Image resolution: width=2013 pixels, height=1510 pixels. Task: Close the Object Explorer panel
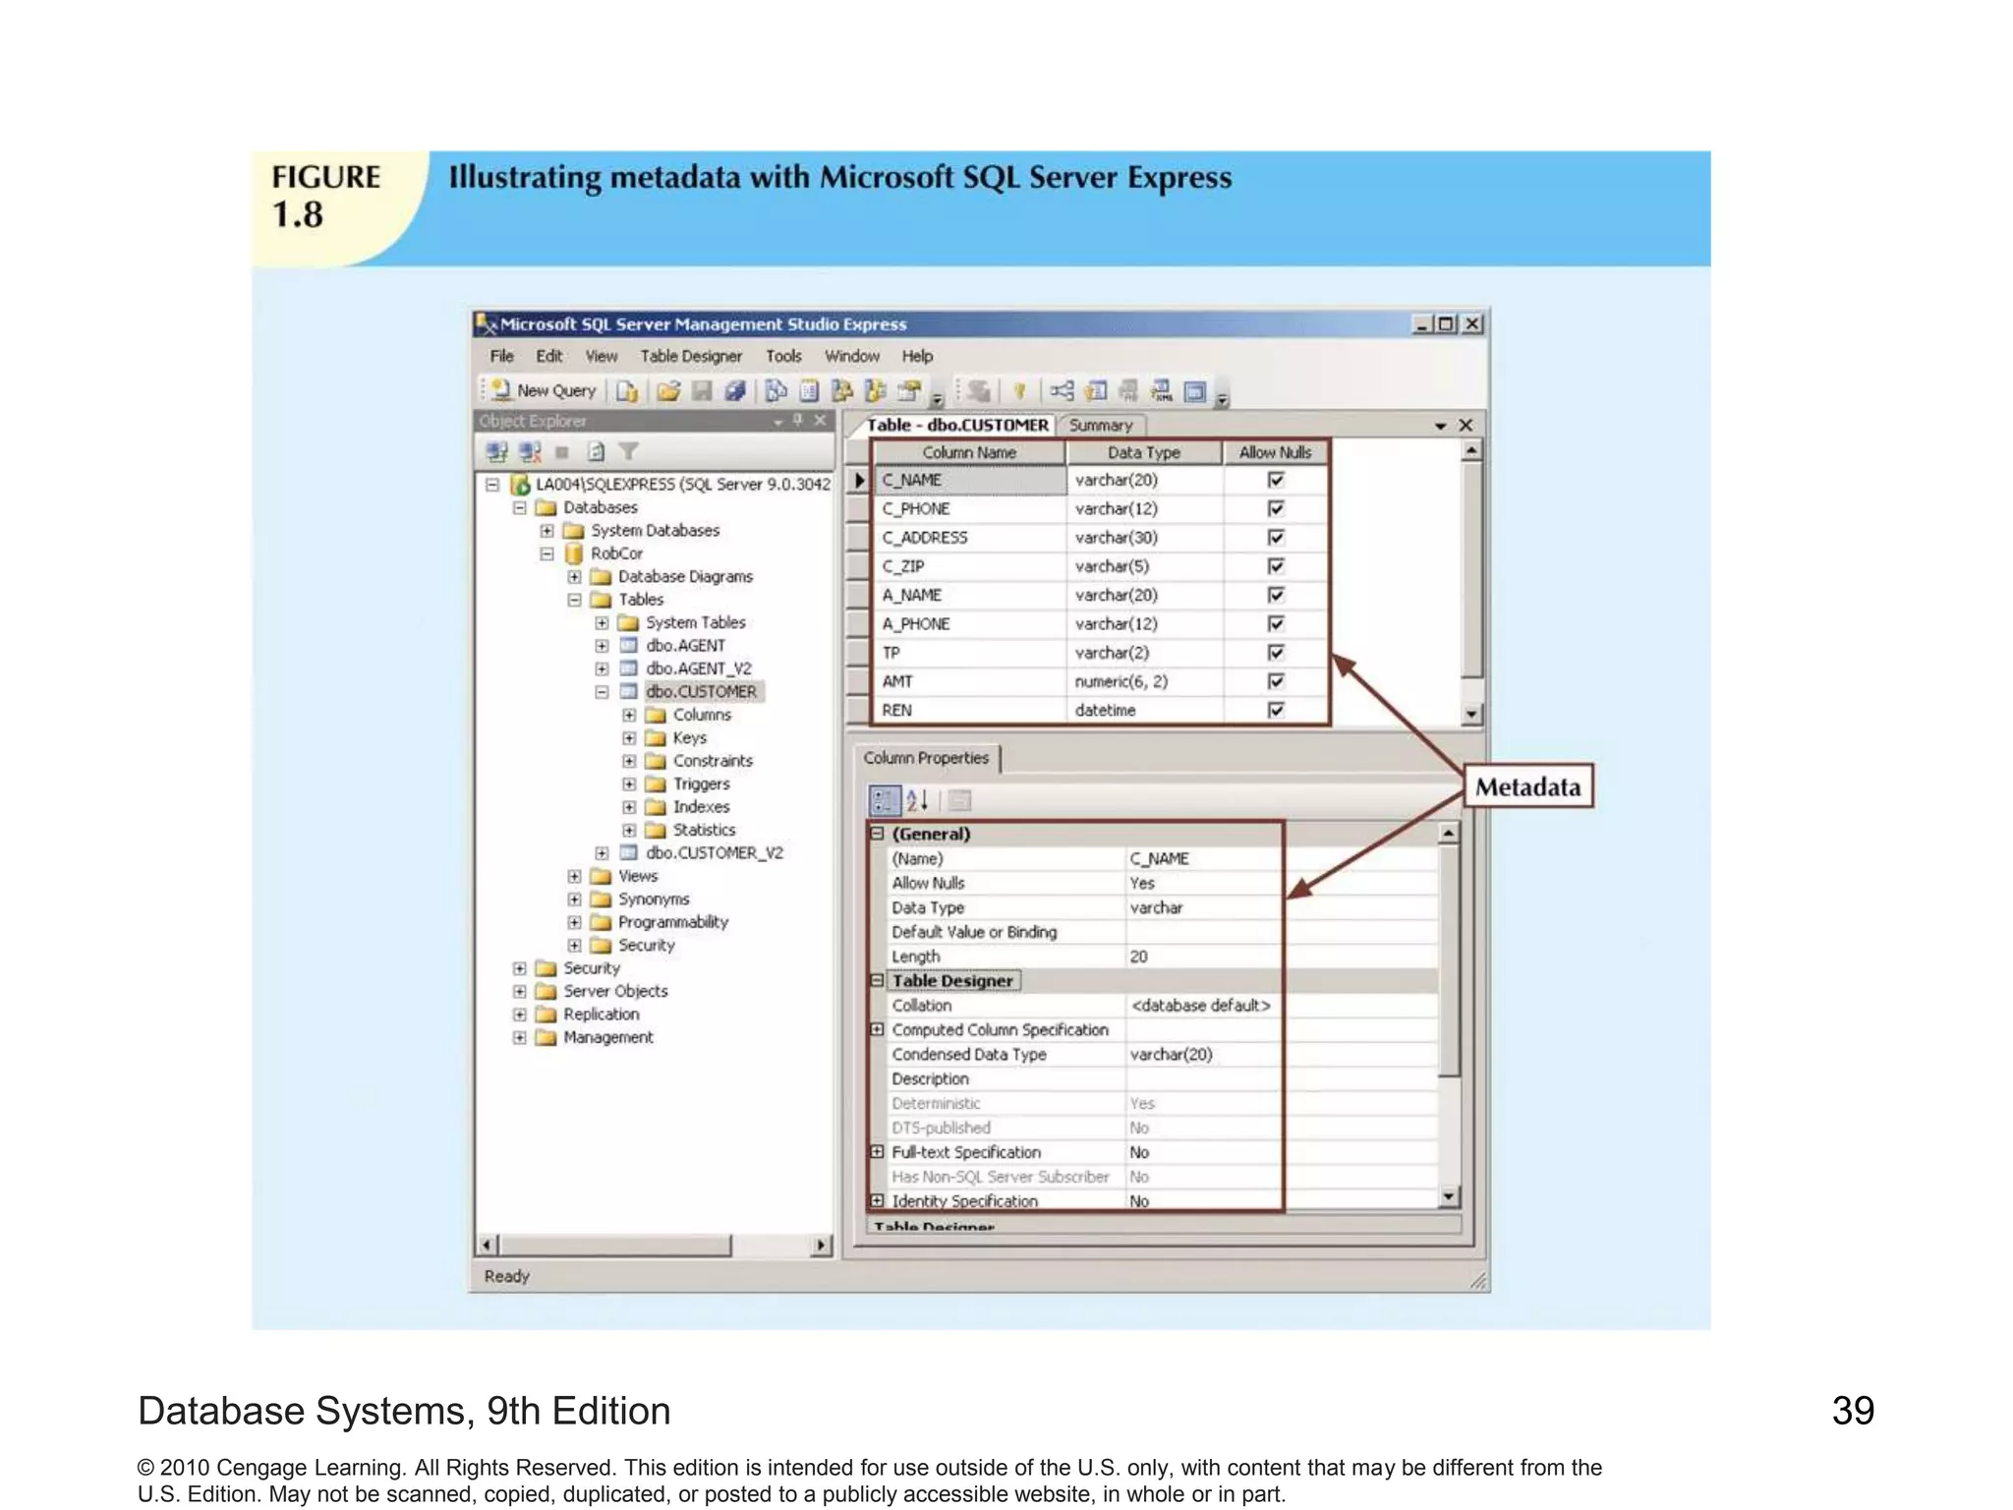click(x=820, y=421)
